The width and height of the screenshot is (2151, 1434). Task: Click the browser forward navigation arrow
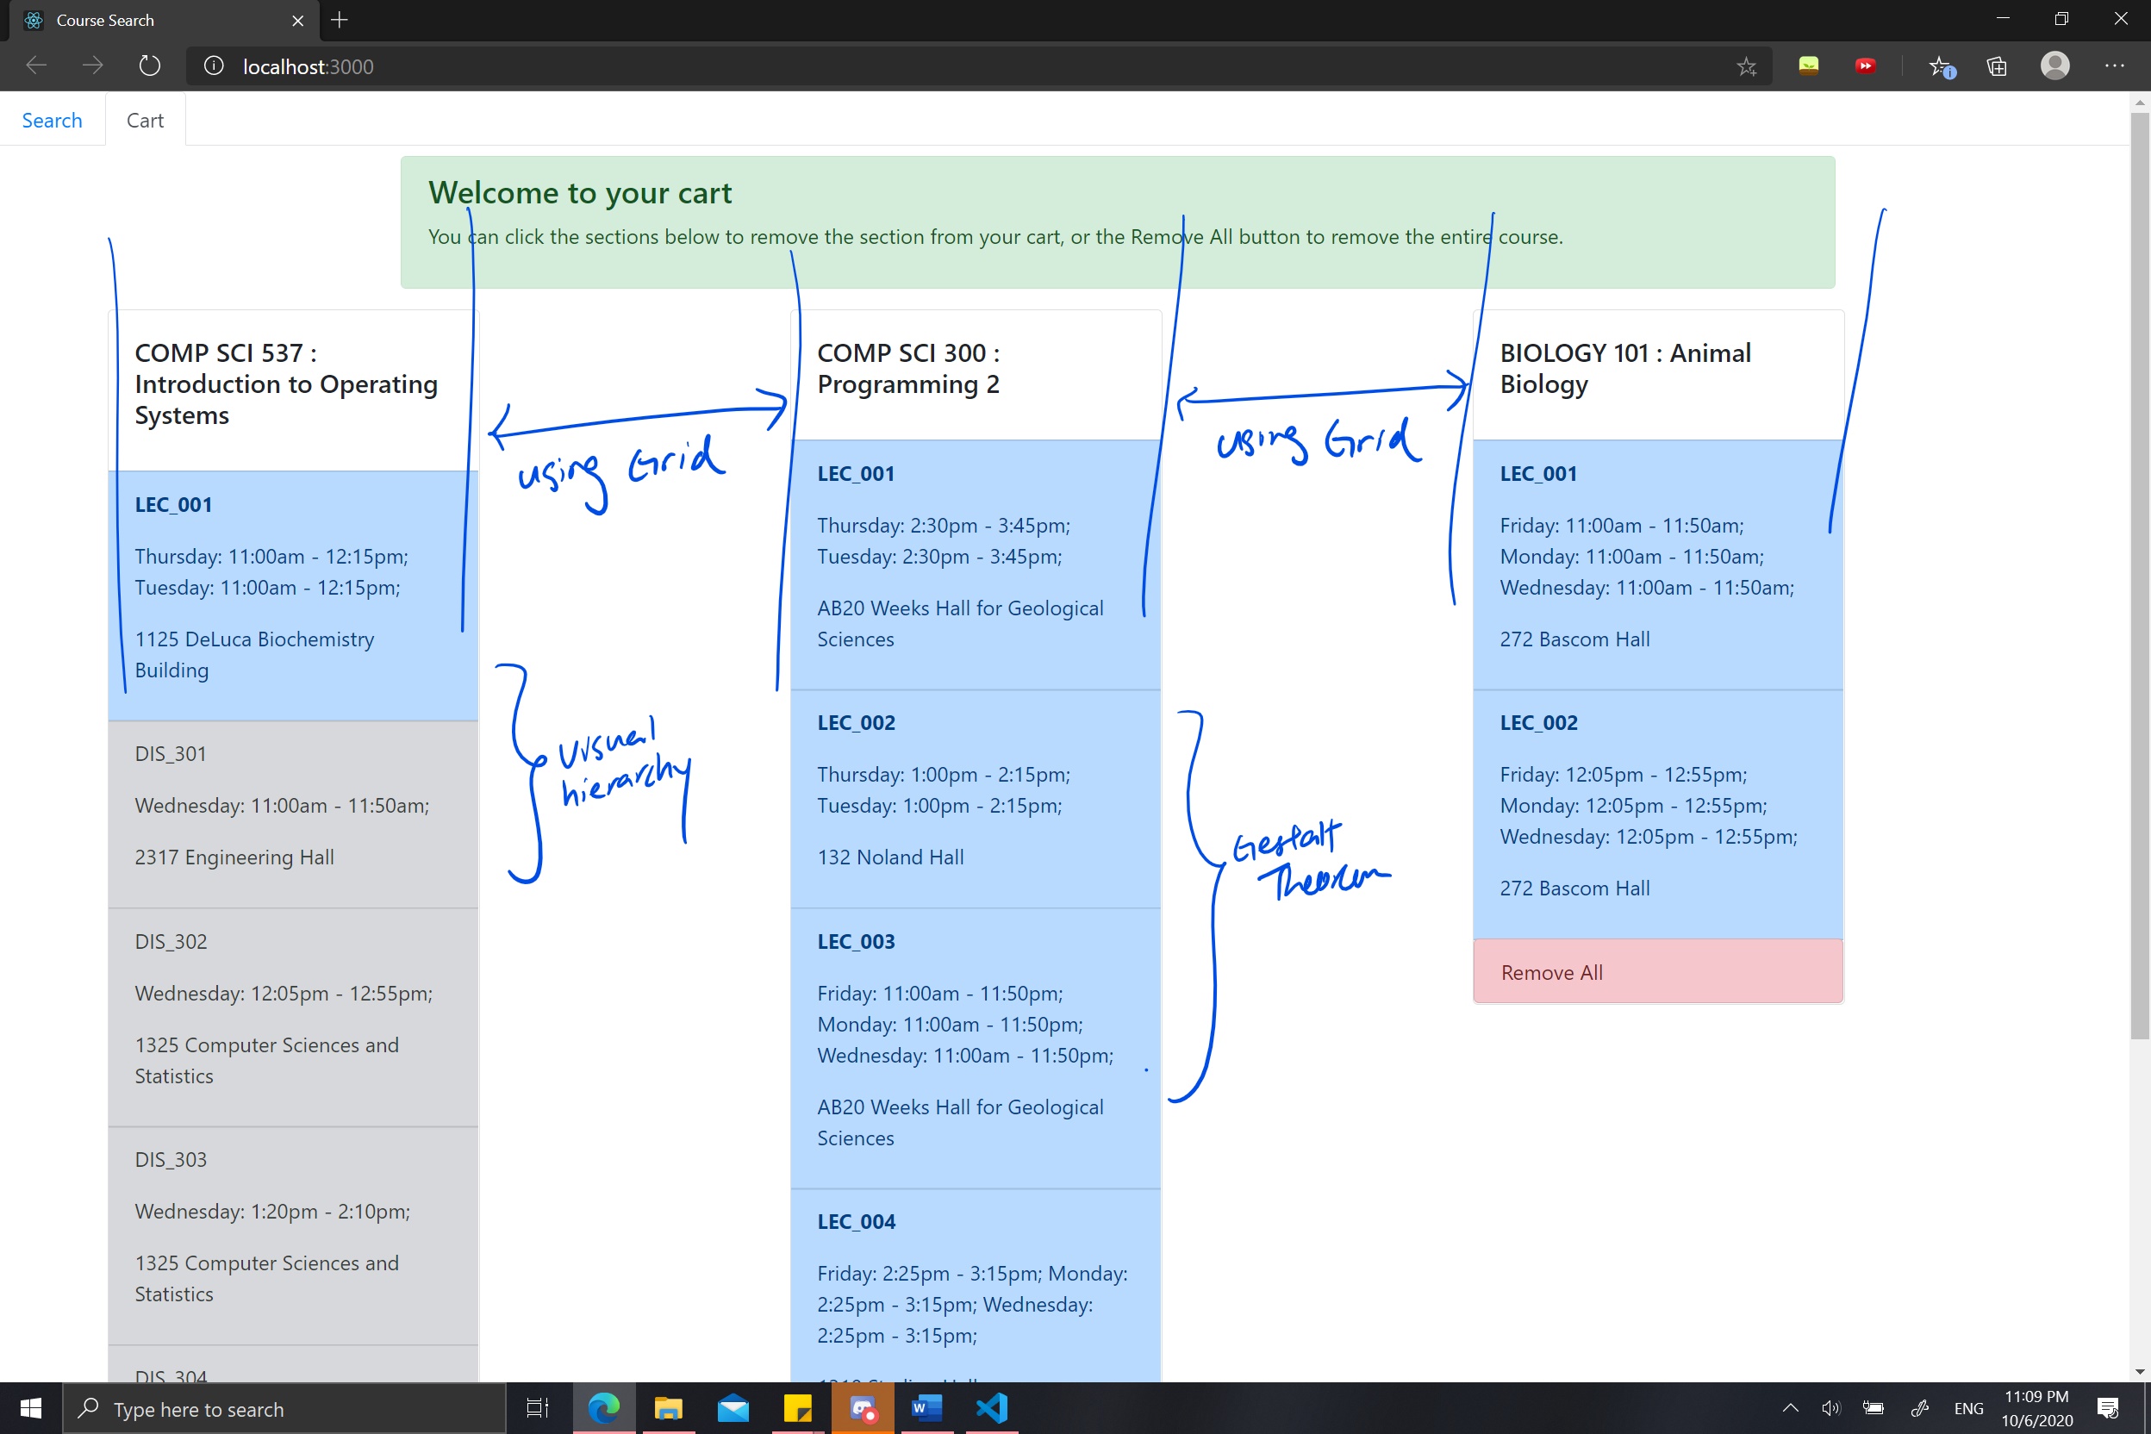click(93, 65)
